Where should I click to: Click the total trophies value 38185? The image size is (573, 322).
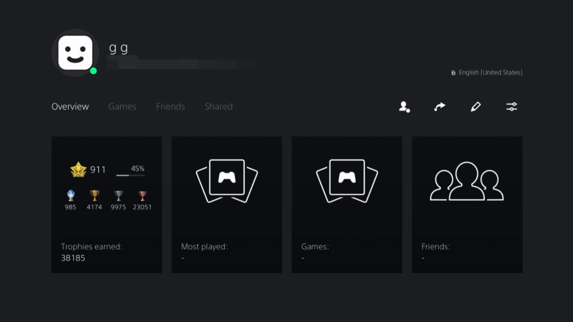coord(73,258)
